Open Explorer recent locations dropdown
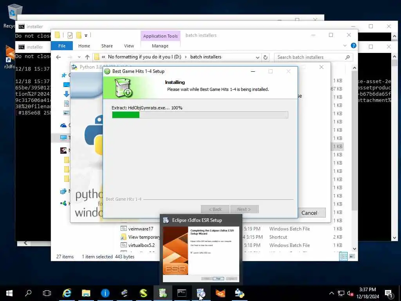 point(79,57)
